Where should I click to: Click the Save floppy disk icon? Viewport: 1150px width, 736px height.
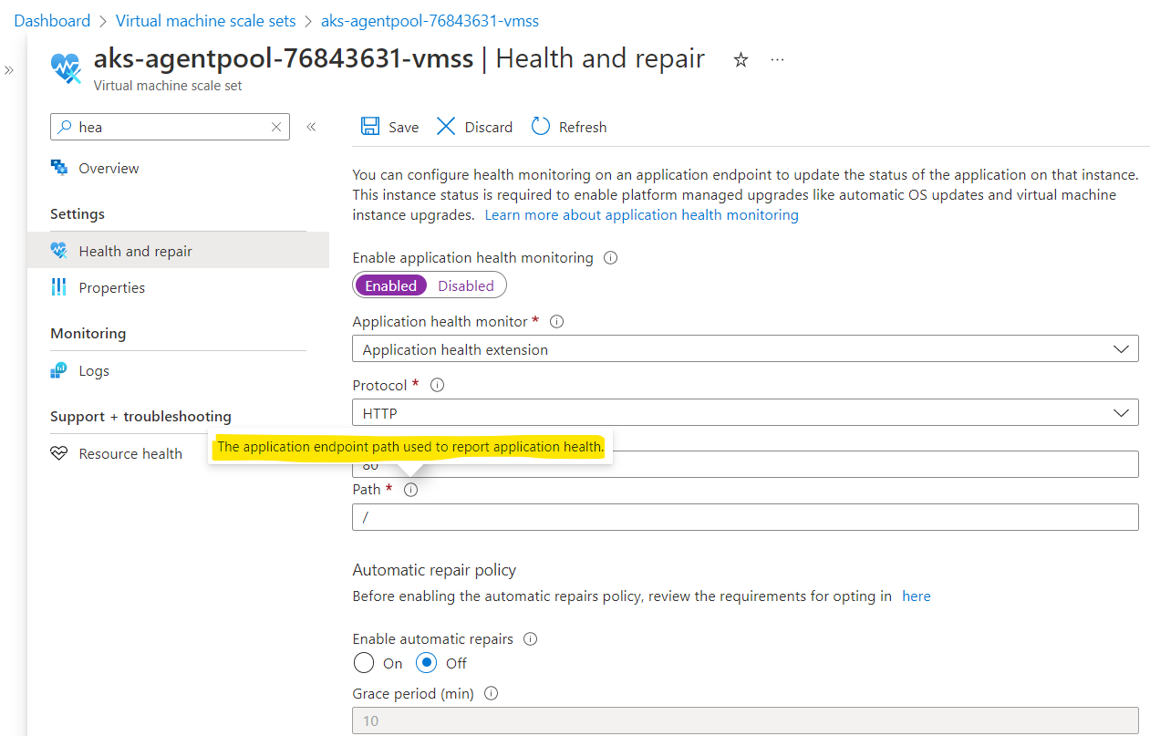coord(370,127)
